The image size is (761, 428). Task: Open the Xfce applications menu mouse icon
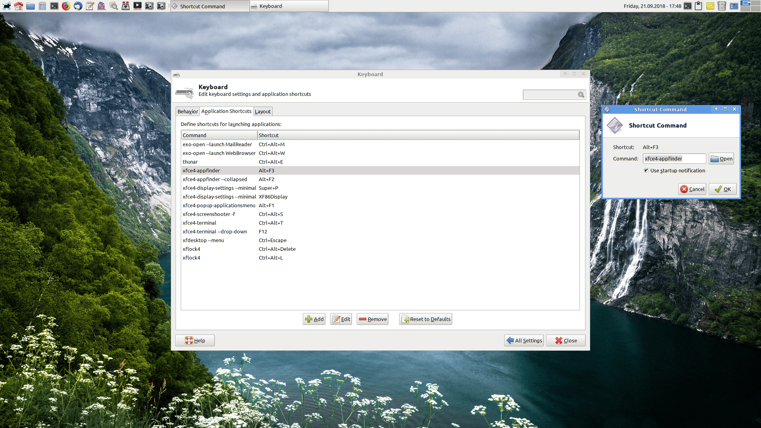[x=7, y=6]
